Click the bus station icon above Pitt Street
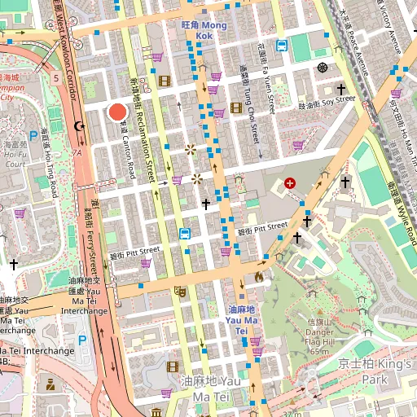 pos(185,234)
